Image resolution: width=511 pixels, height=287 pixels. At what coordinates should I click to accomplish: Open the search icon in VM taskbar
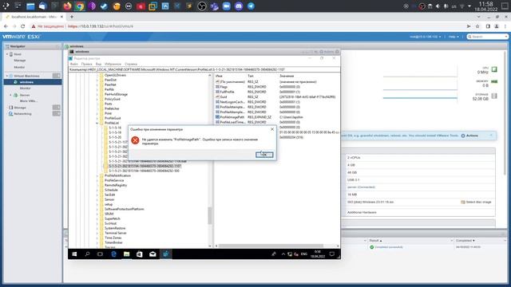click(87, 254)
